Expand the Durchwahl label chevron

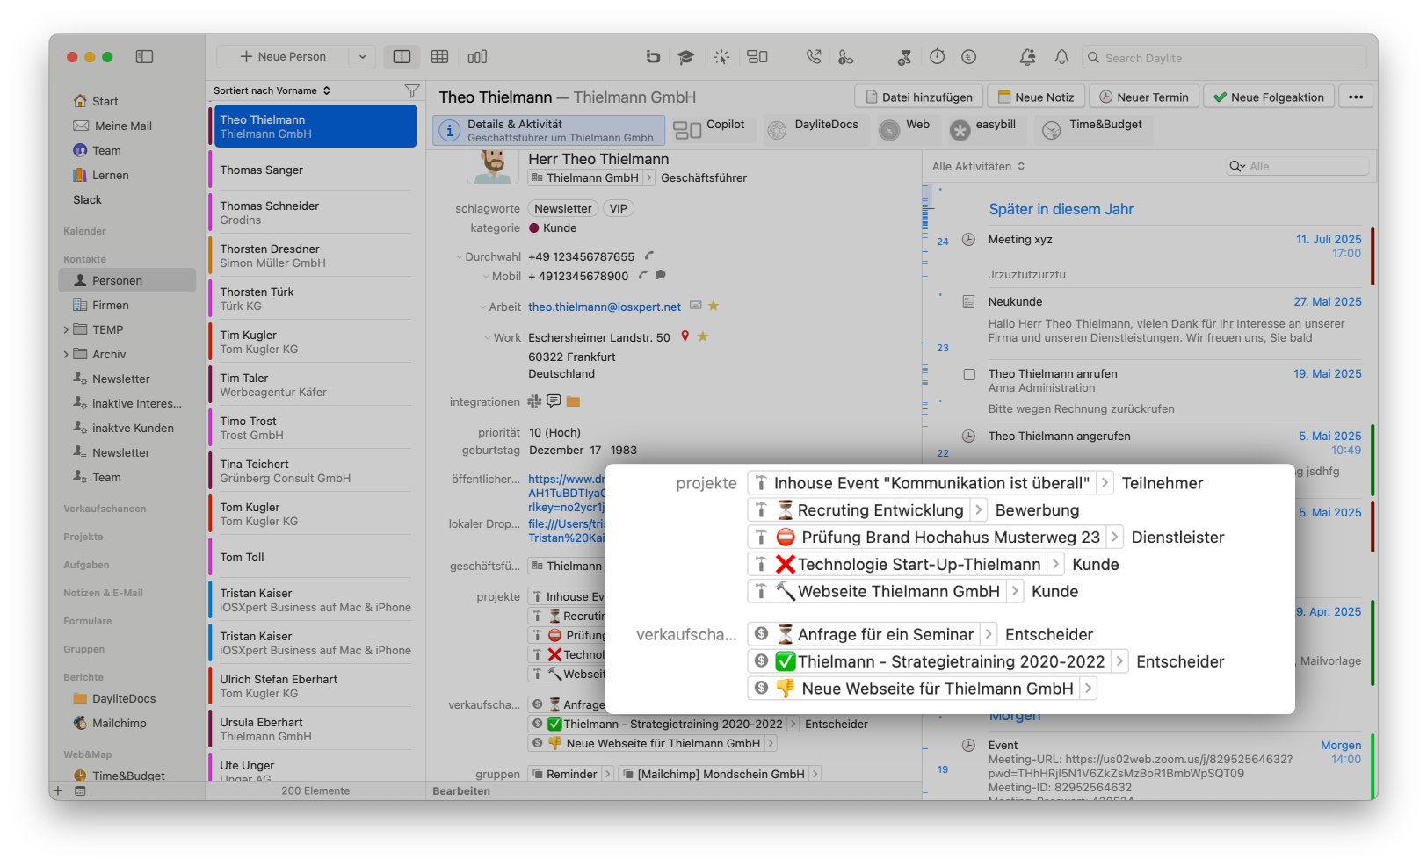[459, 257]
